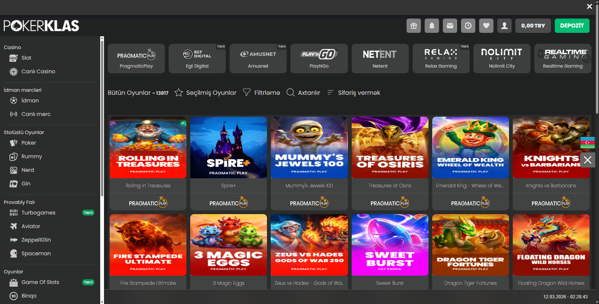599x304 pixels.
Task: Select the Amusnet provider tab
Action: 258,59
